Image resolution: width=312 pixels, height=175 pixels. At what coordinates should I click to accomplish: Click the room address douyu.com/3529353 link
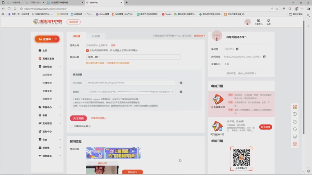coord(242,56)
